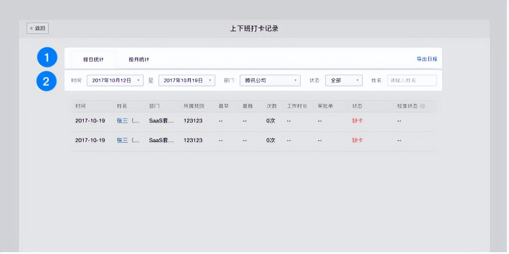509x254 pixels.
Task: Click the blue numbered badge 1
Action: 47,56
